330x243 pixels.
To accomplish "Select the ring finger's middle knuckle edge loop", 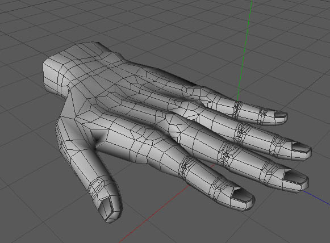I will (x=241, y=132).
